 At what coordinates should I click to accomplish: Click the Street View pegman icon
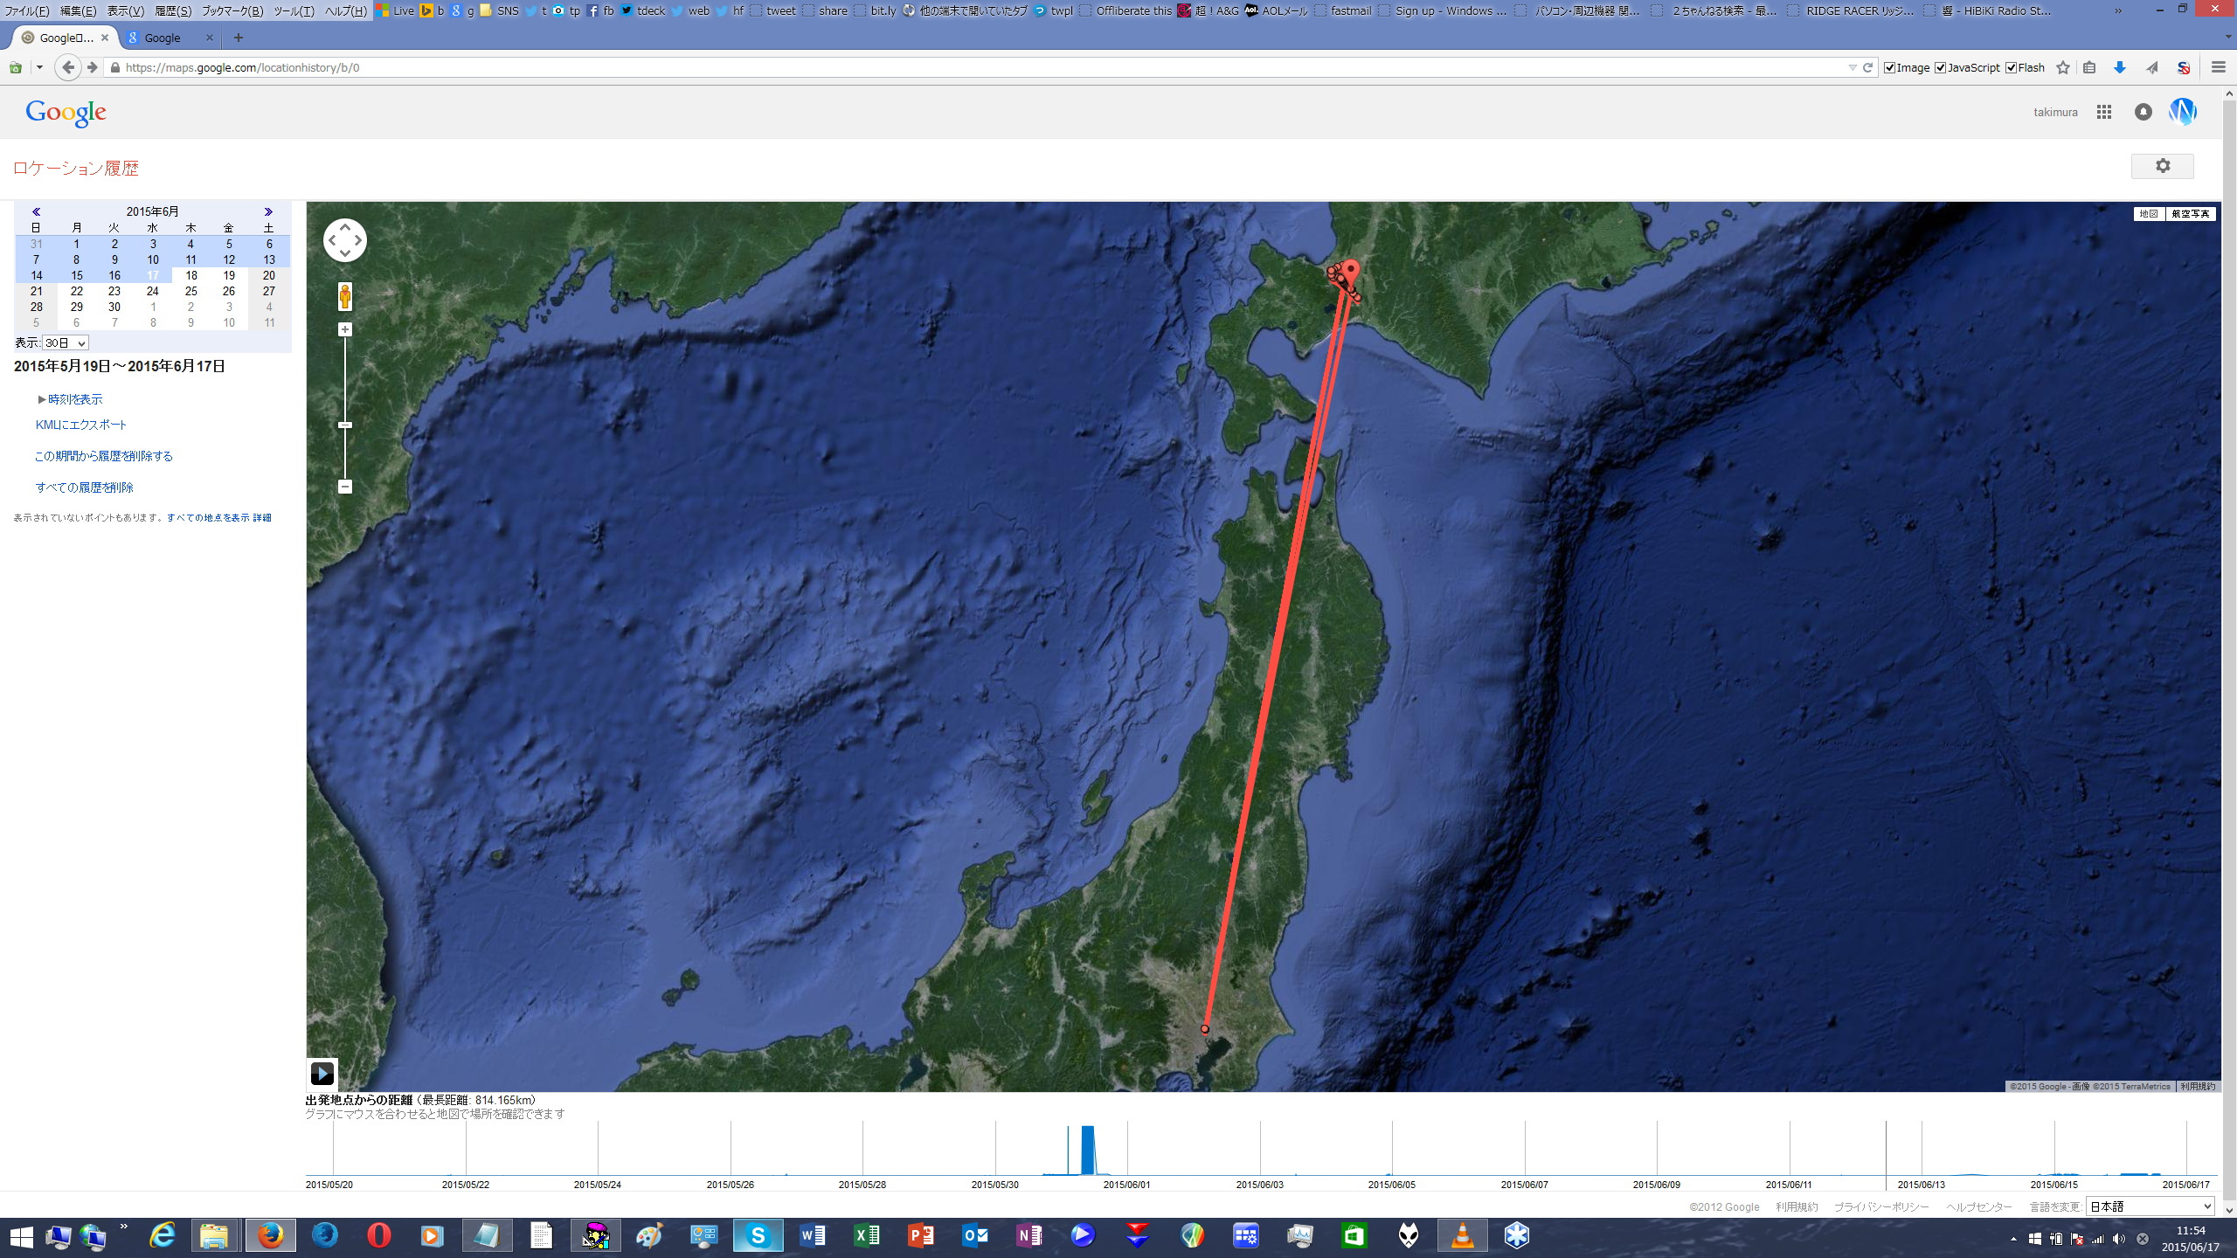click(x=345, y=296)
